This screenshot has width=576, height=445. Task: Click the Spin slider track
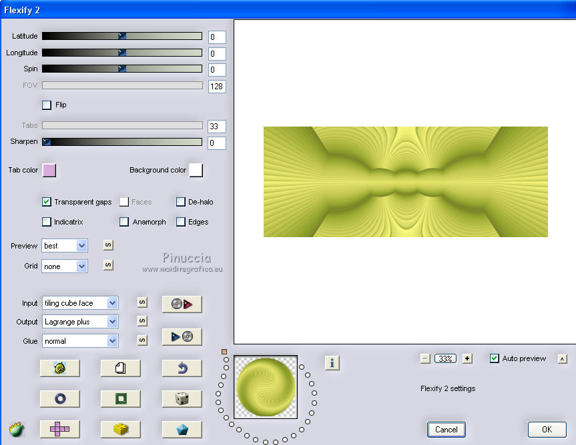tap(122, 69)
